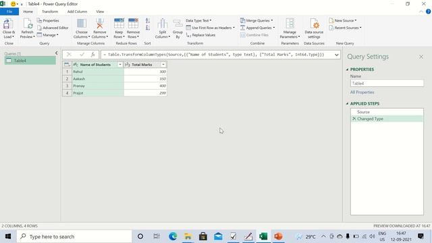Open the Recent Sources dropdown
Image resolution: width=432 pixels, height=243 pixels.
[345, 28]
